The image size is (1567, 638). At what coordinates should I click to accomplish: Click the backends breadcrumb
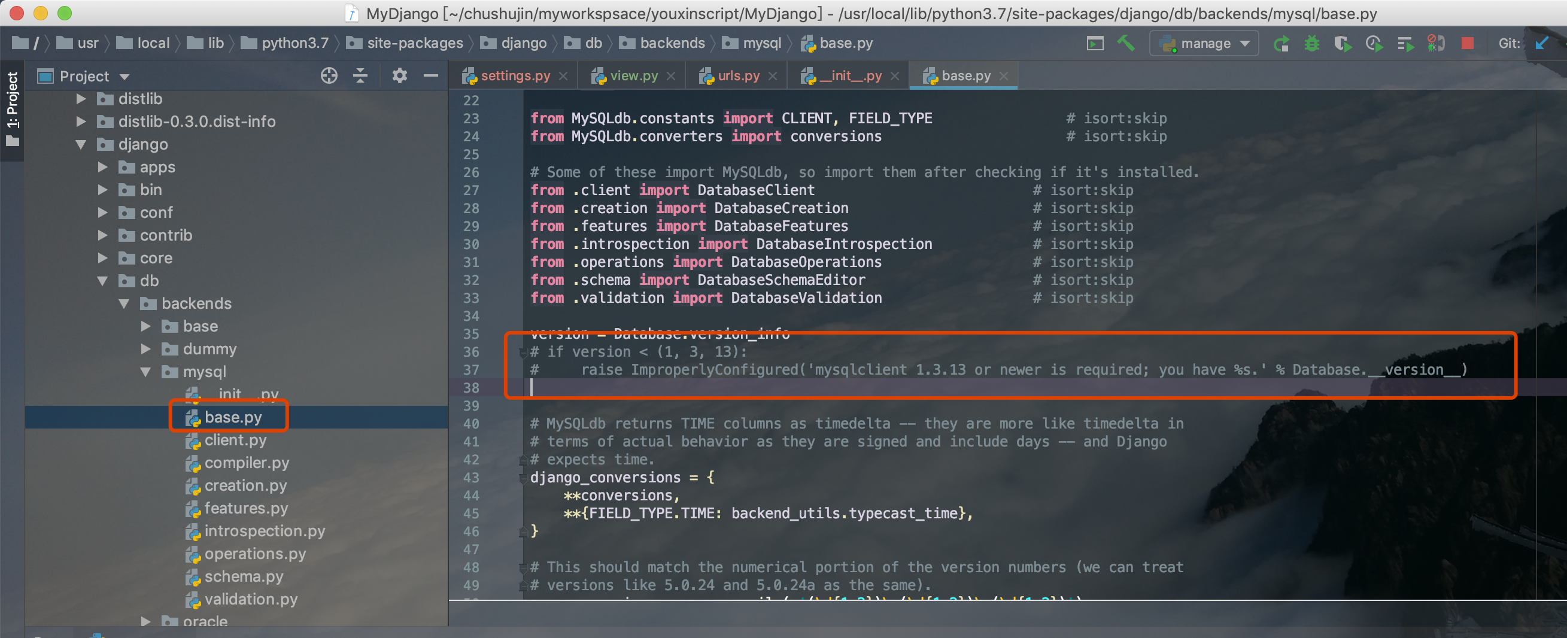(x=662, y=43)
